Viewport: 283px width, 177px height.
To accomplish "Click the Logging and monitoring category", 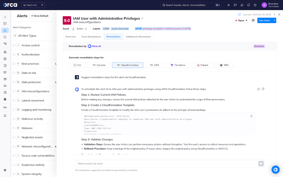I will (x=36, y=110).
